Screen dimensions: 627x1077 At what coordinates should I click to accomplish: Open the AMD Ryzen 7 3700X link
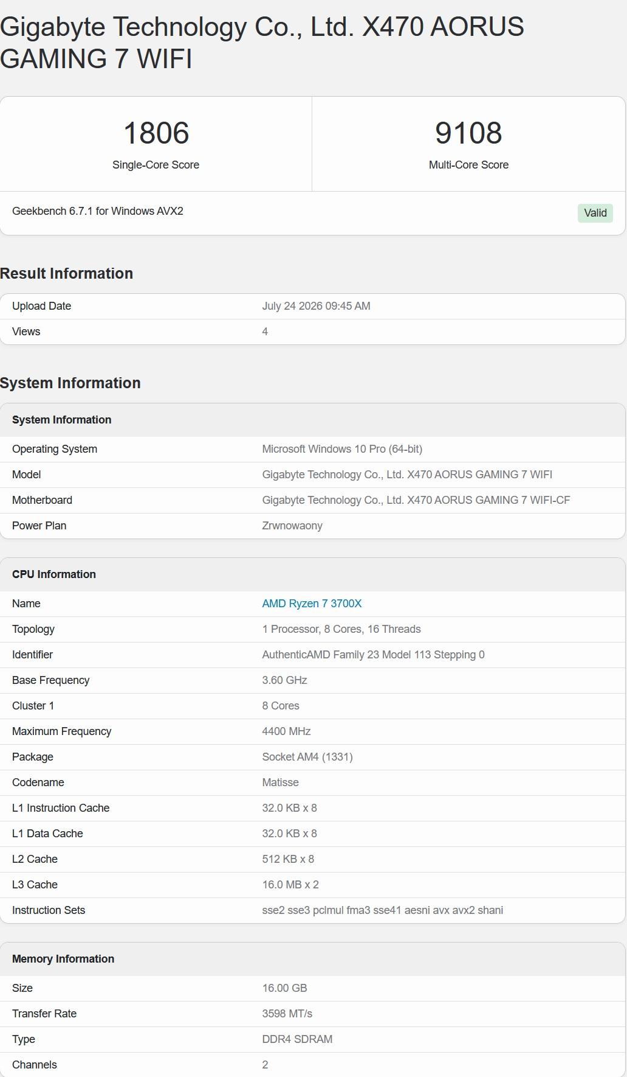312,604
